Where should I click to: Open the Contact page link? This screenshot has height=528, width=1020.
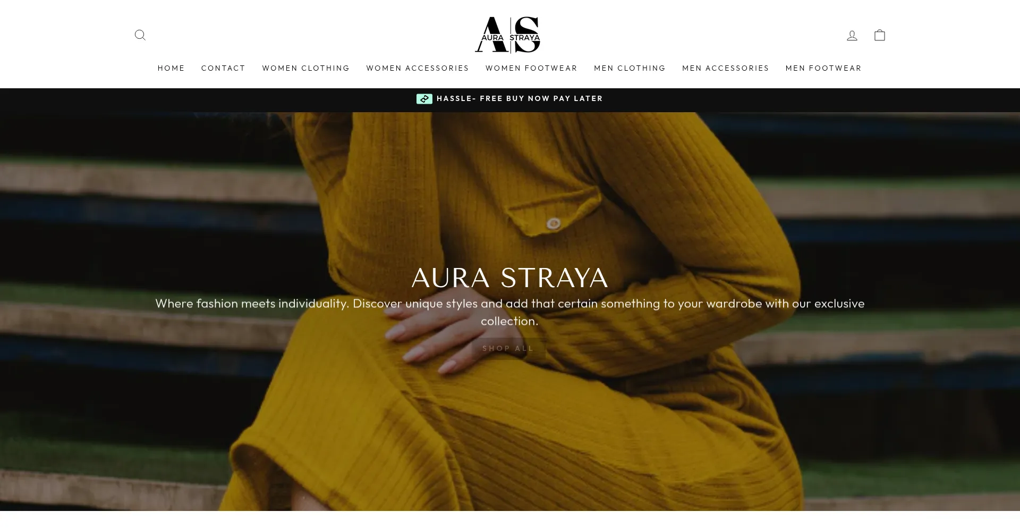(x=223, y=68)
